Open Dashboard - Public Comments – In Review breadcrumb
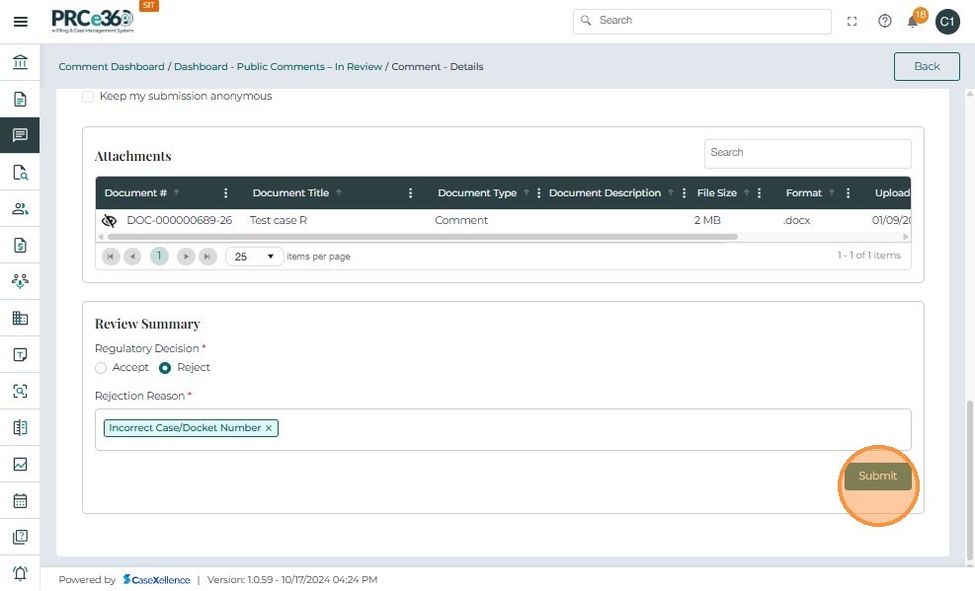Viewport: 975px width, 591px height. 278,66
